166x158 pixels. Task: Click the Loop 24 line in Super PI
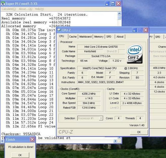point(30,122)
